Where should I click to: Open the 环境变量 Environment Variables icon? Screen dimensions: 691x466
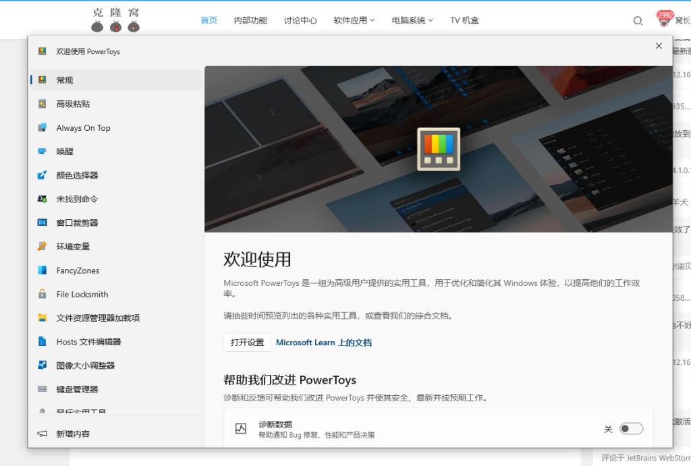click(43, 246)
